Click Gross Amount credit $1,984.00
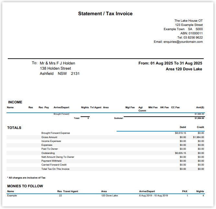 point(199,137)
